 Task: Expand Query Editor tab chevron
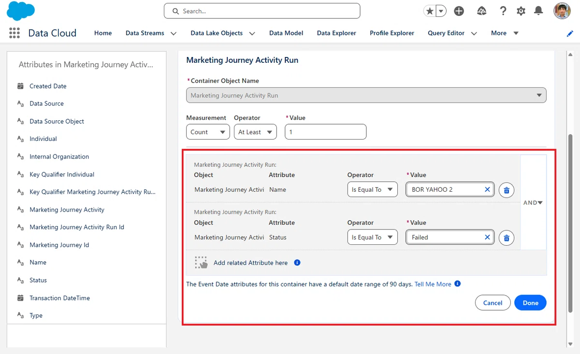click(474, 33)
